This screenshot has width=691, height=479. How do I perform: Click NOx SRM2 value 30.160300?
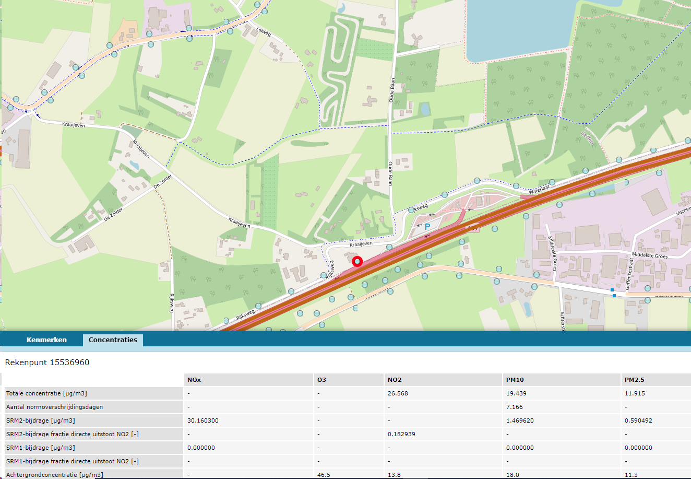point(202,420)
